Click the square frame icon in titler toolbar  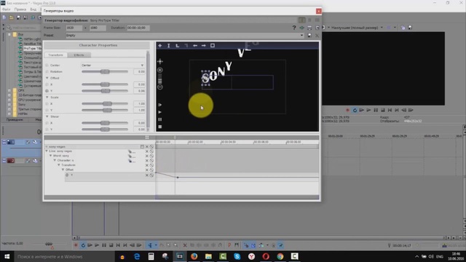[x=213, y=45]
